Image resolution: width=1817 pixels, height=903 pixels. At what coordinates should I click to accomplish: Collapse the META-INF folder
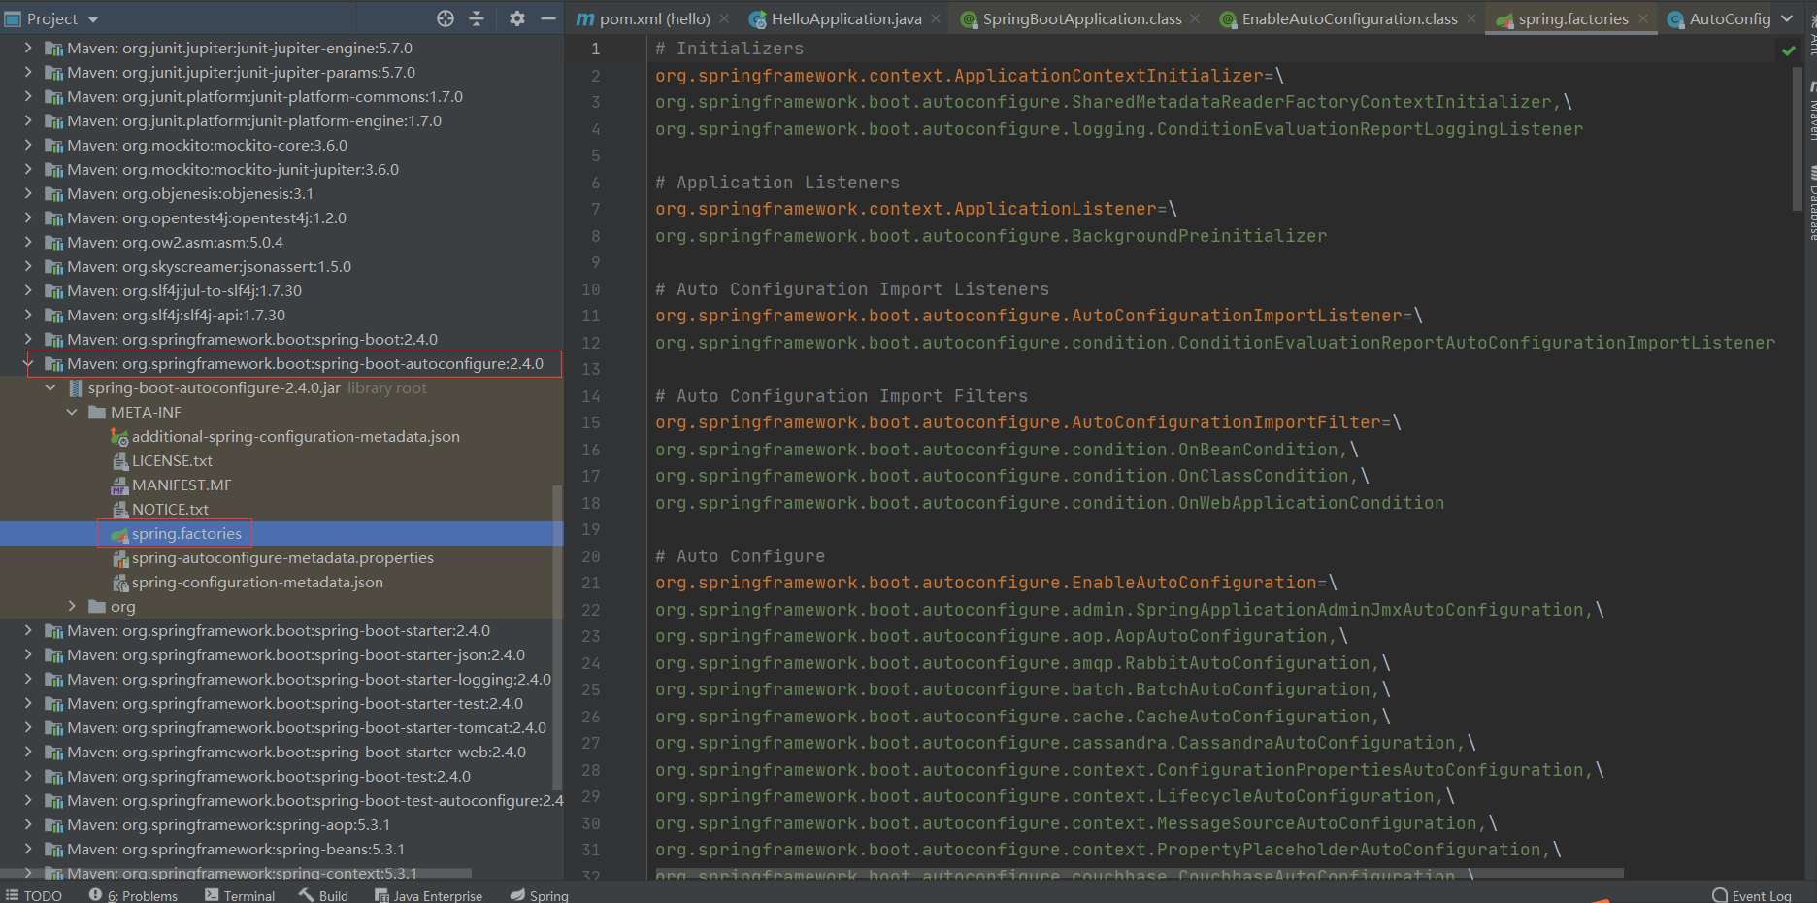[72, 412]
